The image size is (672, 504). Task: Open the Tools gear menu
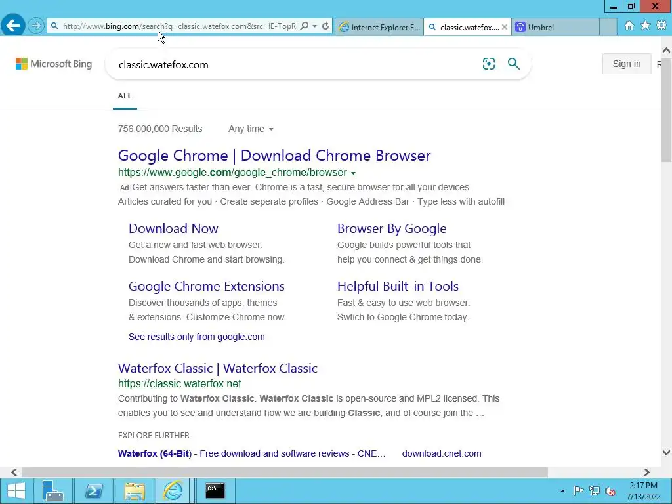(x=661, y=26)
